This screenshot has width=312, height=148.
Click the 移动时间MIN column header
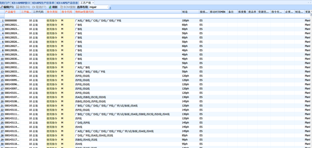click(218, 12)
